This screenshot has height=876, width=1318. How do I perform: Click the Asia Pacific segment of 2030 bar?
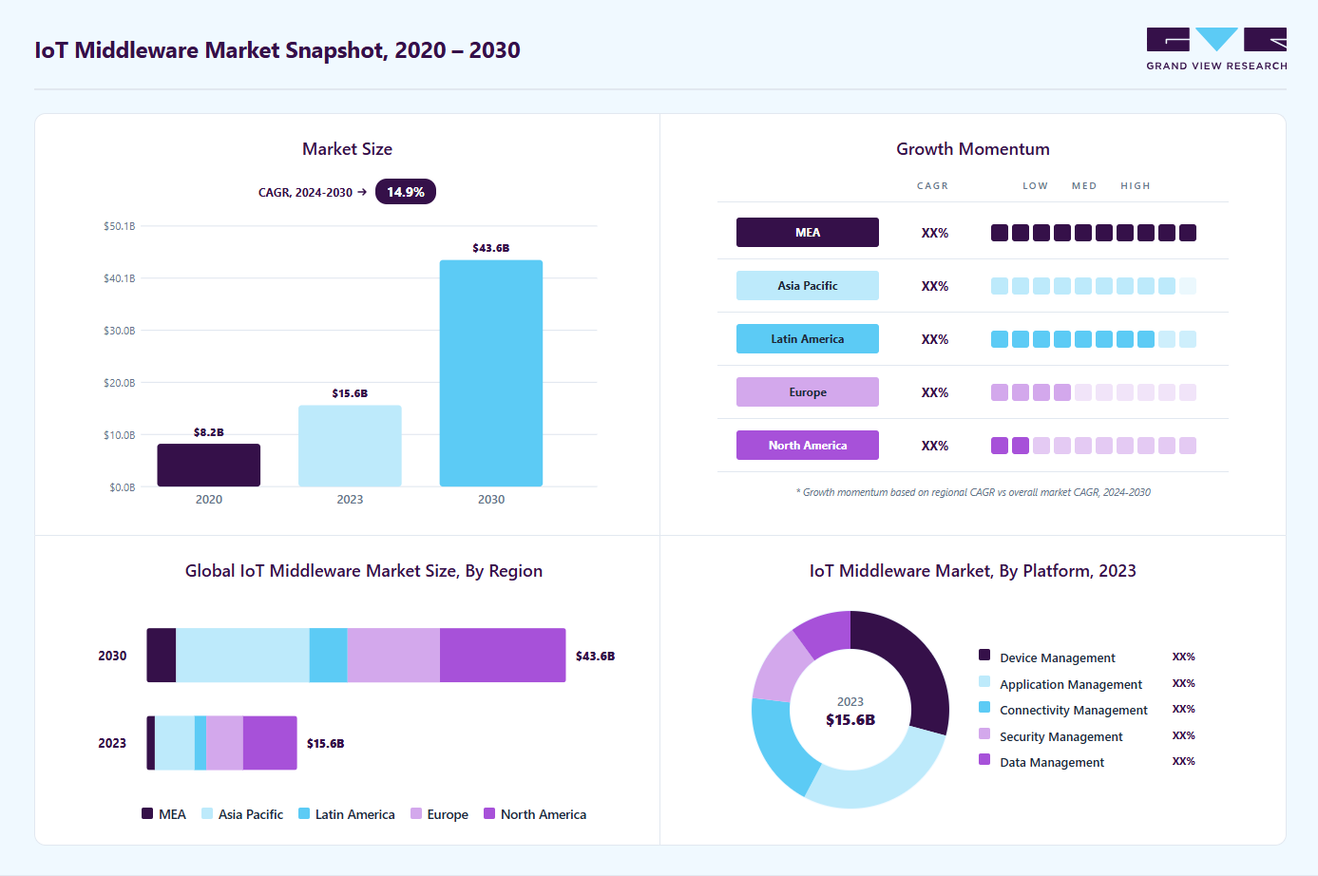pyautogui.click(x=242, y=656)
